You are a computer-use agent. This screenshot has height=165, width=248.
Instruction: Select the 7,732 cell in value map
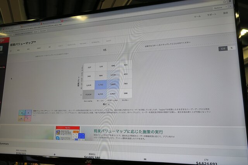click(101, 84)
